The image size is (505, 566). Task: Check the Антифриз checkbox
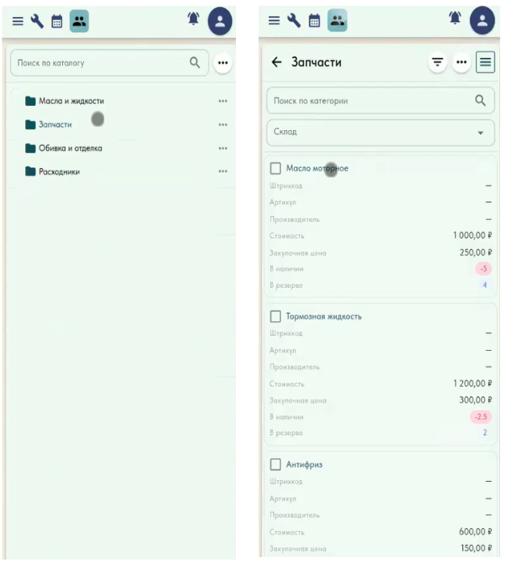pos(276,464)
